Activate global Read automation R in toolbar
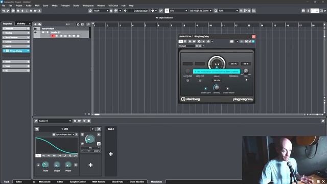The image size is (327, 184). (31, 11)
